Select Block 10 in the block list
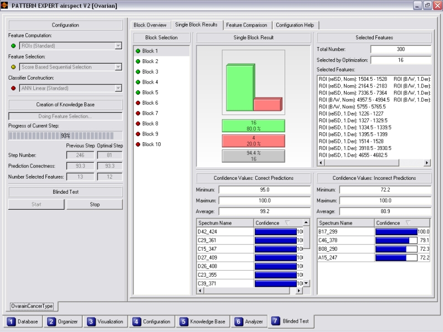 pos(151,144)
